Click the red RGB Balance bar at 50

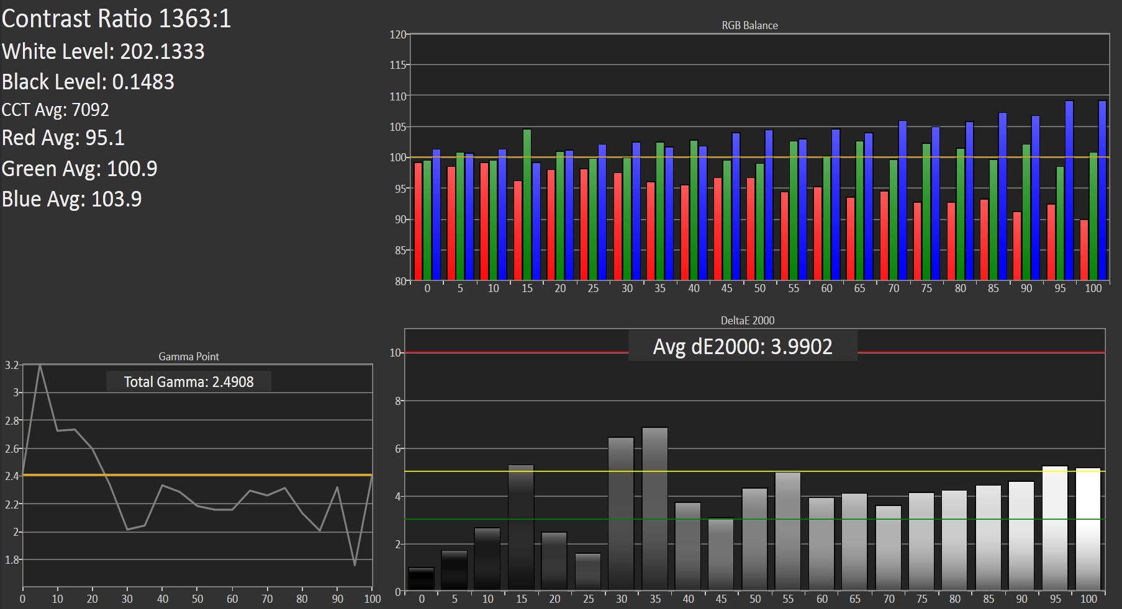[751, 229]
